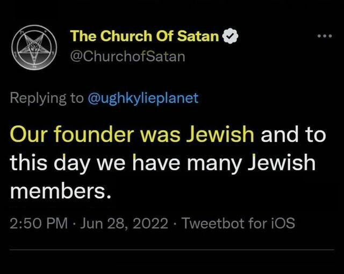Select the highlighted phrase Our founder was Jewish
This screenshot has height=274, width=344.
tap(132, 134)
